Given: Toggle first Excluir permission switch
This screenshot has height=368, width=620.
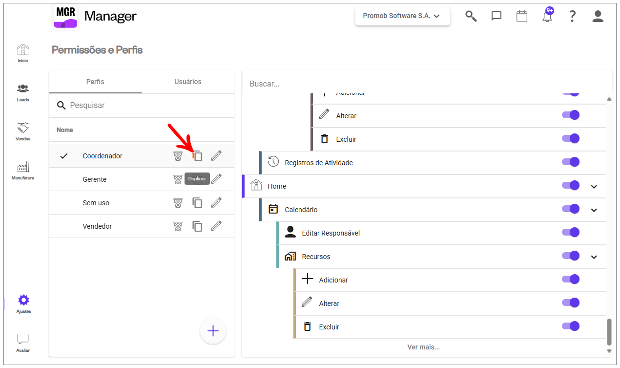Looking at the screenshot, I should tap(571, 138).
